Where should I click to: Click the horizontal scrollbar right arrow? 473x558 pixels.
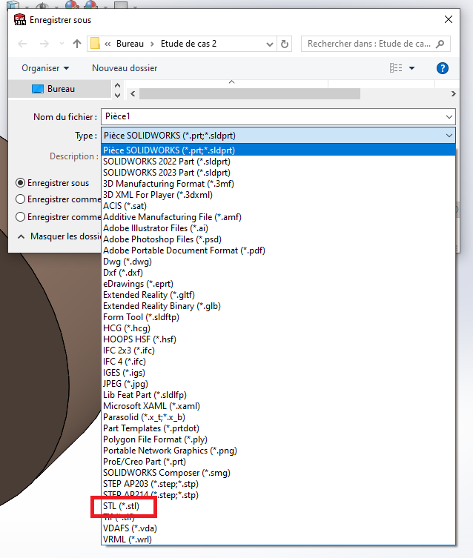pos(453,94)
